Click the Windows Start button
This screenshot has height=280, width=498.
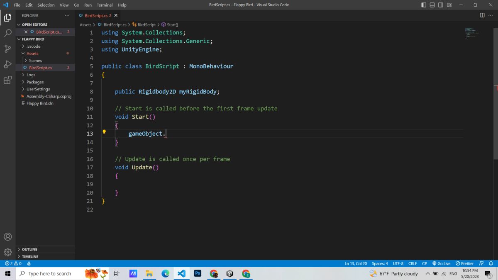[x=7, y=273]
